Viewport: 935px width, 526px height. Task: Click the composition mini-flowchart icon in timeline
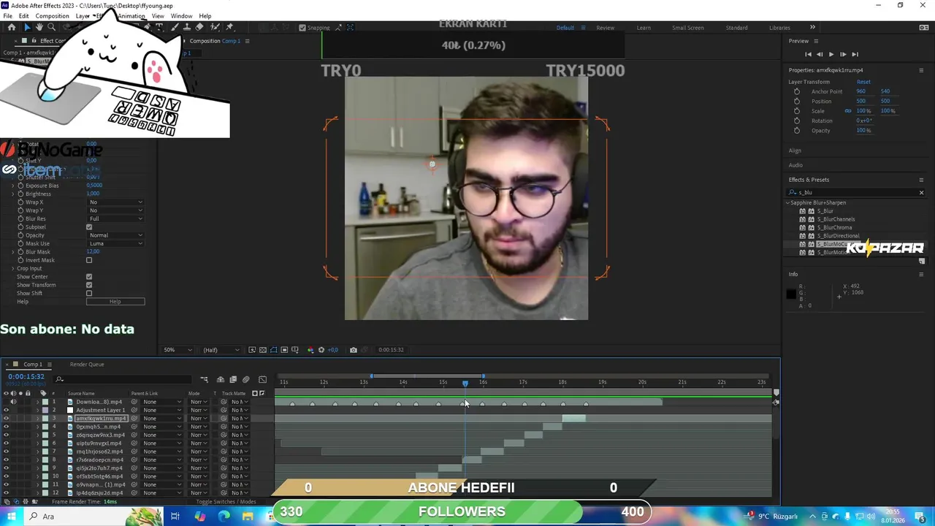point(205,379)
